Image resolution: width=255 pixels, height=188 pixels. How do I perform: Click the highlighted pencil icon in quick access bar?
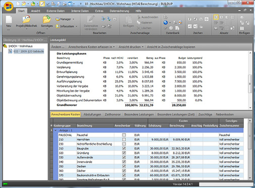click(x=42, y=4)
